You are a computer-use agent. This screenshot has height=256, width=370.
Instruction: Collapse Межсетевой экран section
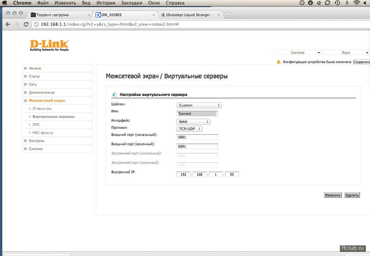click(57, 101)
